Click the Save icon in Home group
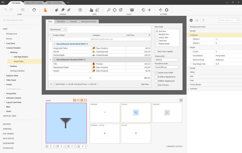This screenshot has height=153, width=242. click(x=23, y=10)
